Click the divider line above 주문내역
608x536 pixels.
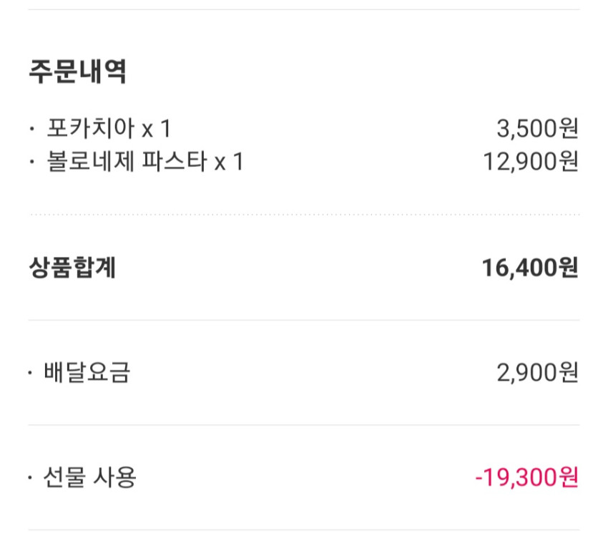pyautogui.click(x=304, y=9)
